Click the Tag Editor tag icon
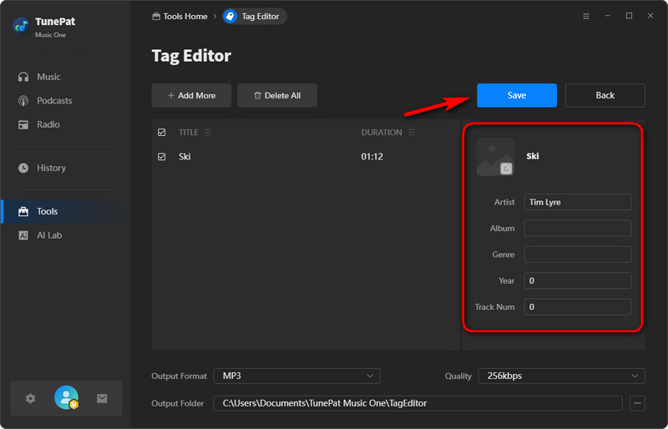 230,16
